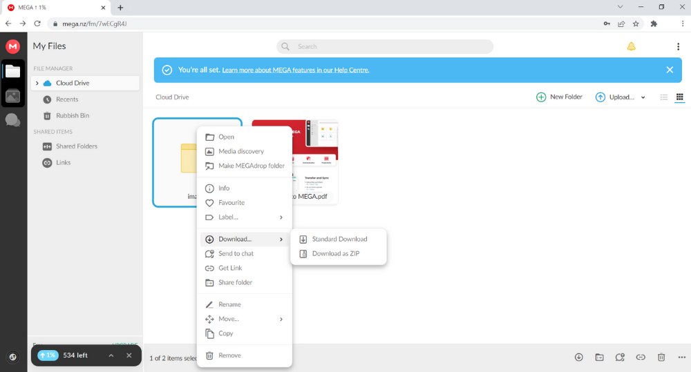Open the chat bubbles icon in left rail

[12, 120]
